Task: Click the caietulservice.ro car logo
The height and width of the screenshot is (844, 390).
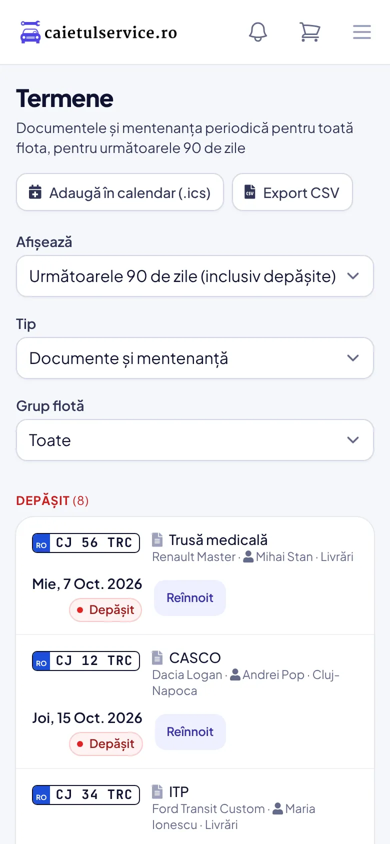Action: 30,32
